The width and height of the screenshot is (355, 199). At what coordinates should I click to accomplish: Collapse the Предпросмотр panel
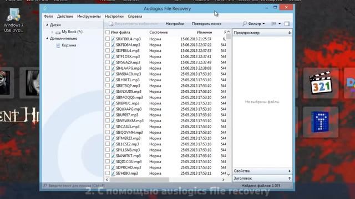coord(290,33)
